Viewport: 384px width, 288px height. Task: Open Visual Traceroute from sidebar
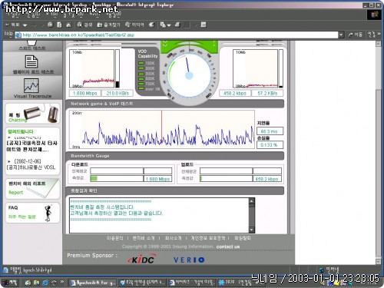pyautogui.click(x=32, y=88)
